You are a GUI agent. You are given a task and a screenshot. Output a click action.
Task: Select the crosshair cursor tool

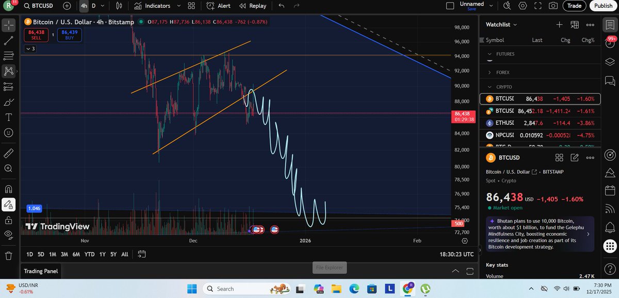(x=9, y=25)
